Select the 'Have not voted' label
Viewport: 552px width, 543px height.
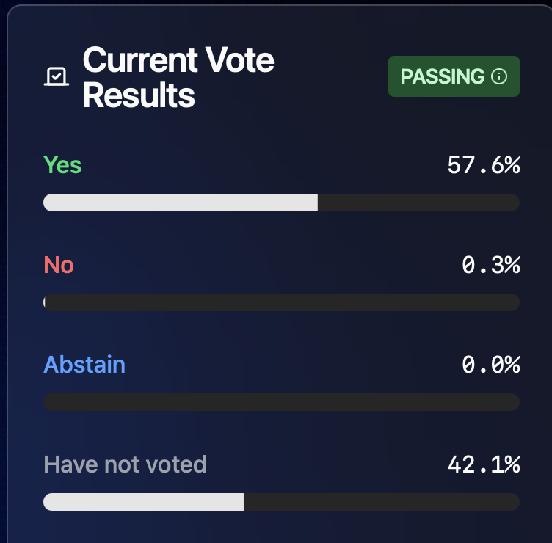[x=125, y=464]
